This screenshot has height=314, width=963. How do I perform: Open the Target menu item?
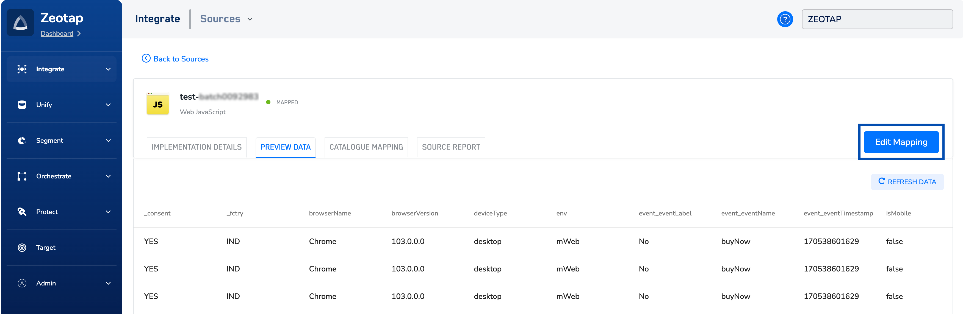46,248
